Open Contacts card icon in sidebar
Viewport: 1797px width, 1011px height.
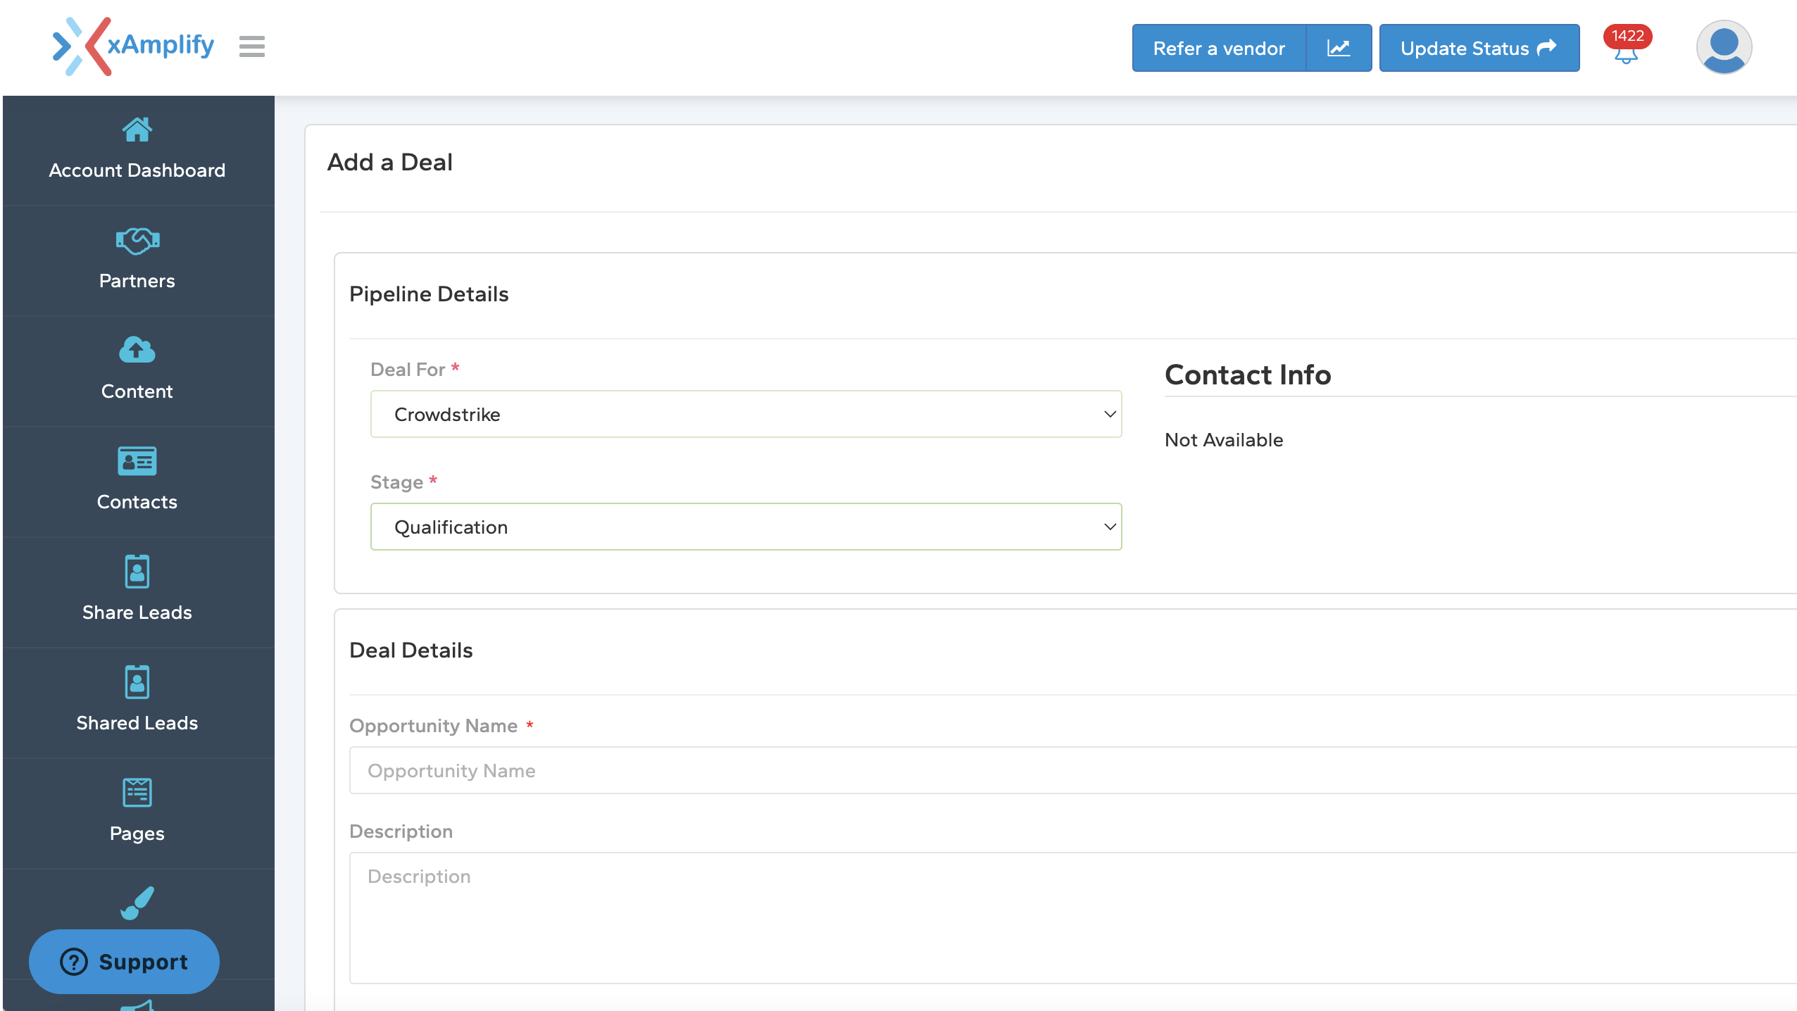pos(137,461)
